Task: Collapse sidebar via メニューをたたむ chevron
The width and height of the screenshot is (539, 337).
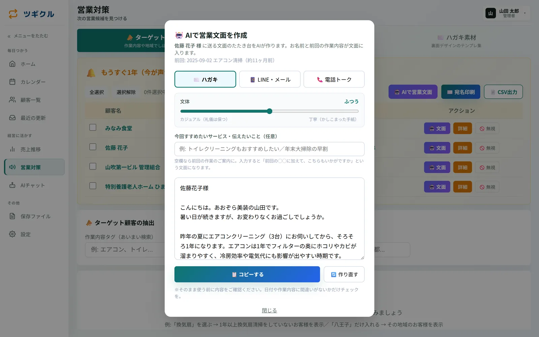Action: 9,36
